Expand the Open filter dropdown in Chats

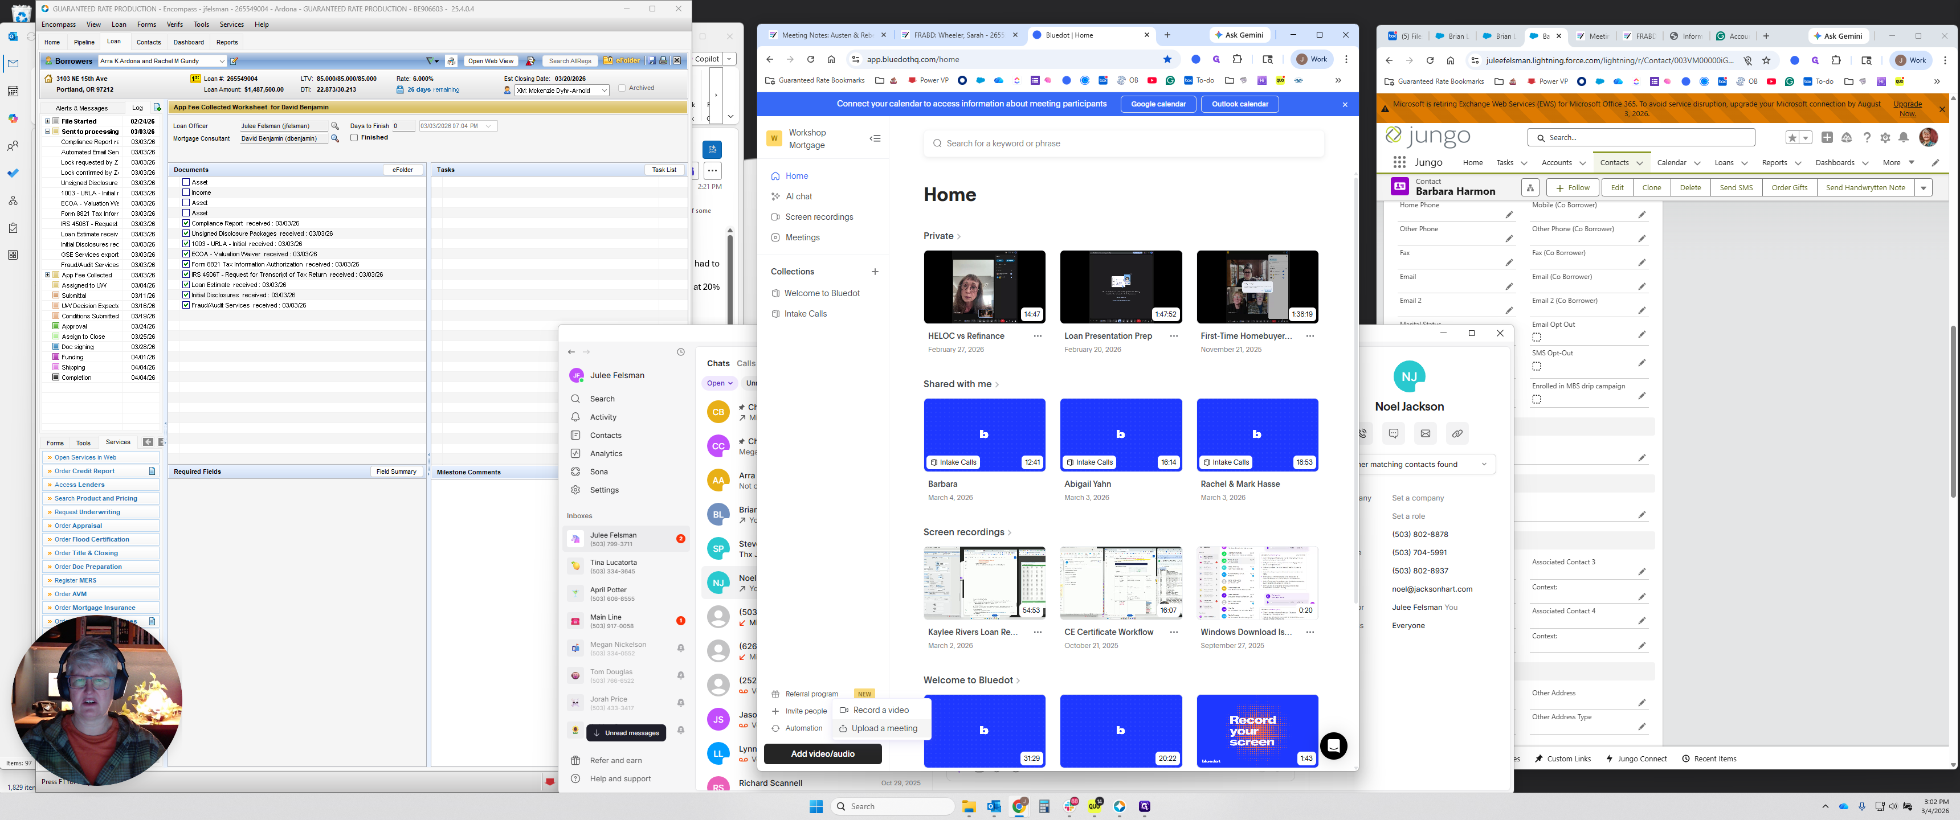(719, 383)
